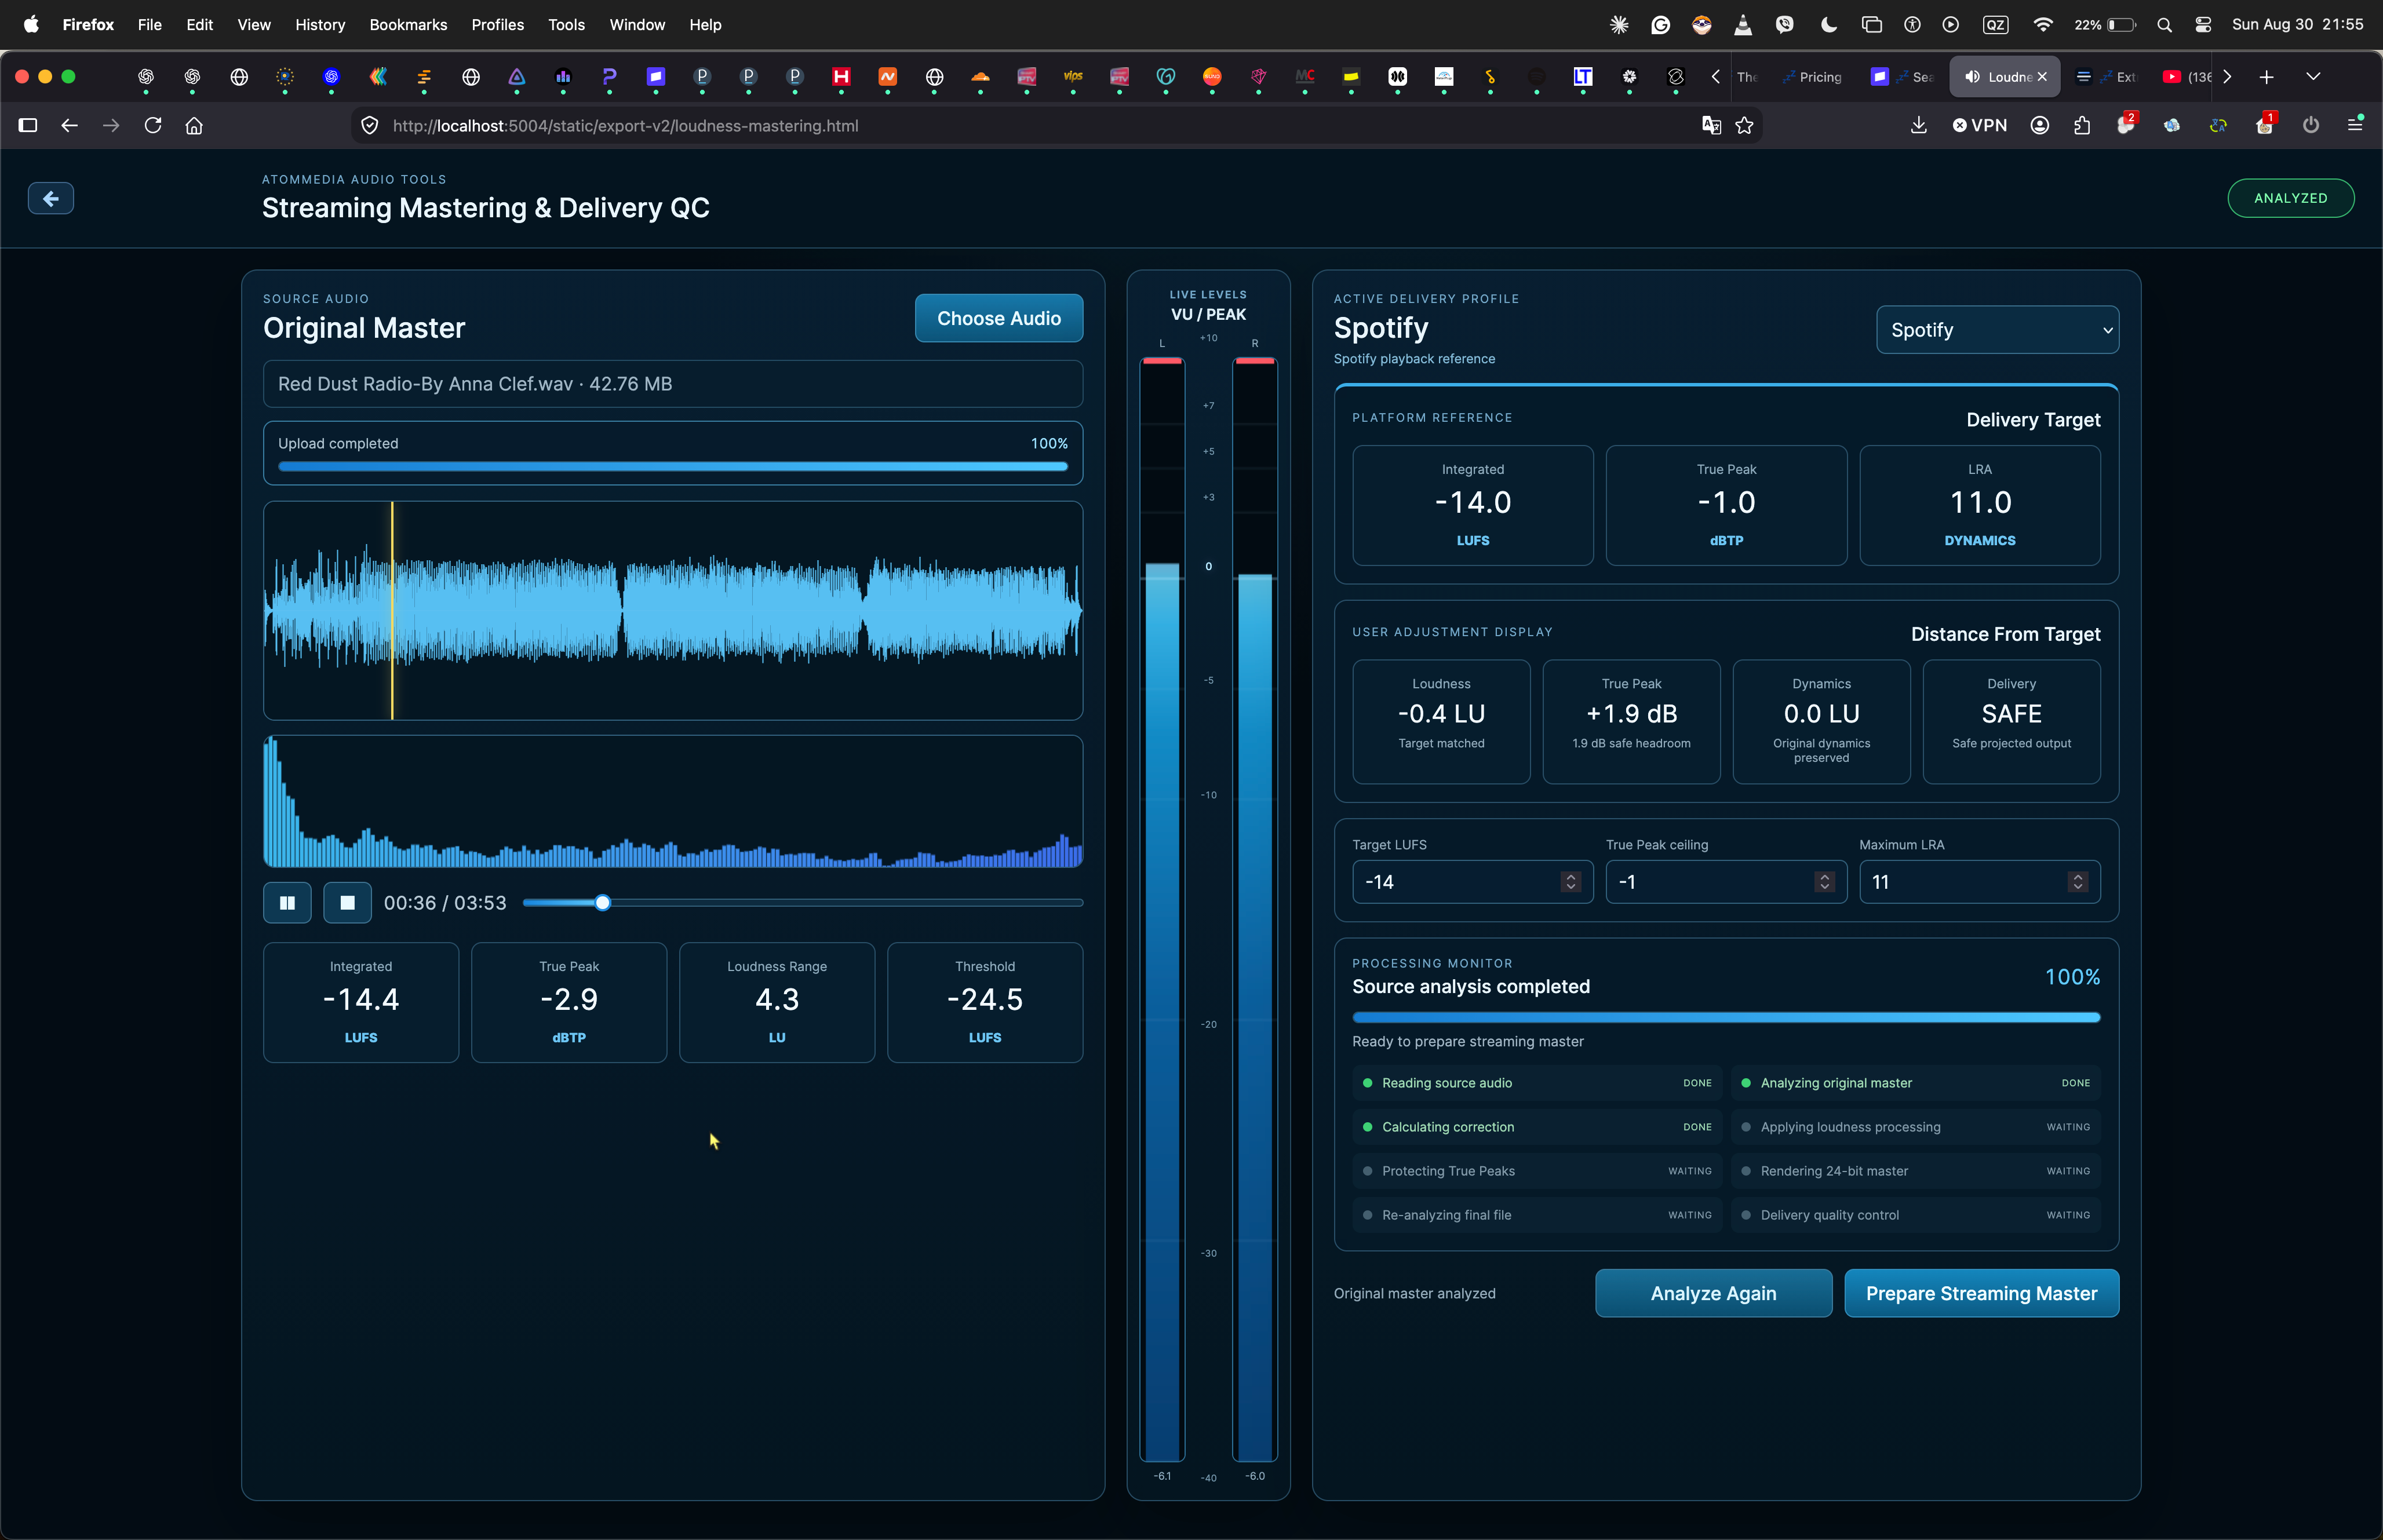Click the translate page icon in address bar
2383x1540 pixels.
point(1711,125)
